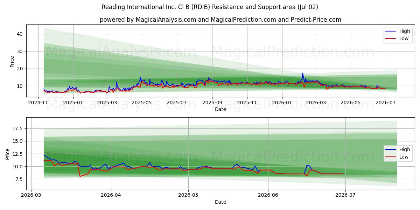Click the '12.5' price tick label
This screenshot has width=420, height=210.
pyautogui.click(x=18, y=154)
